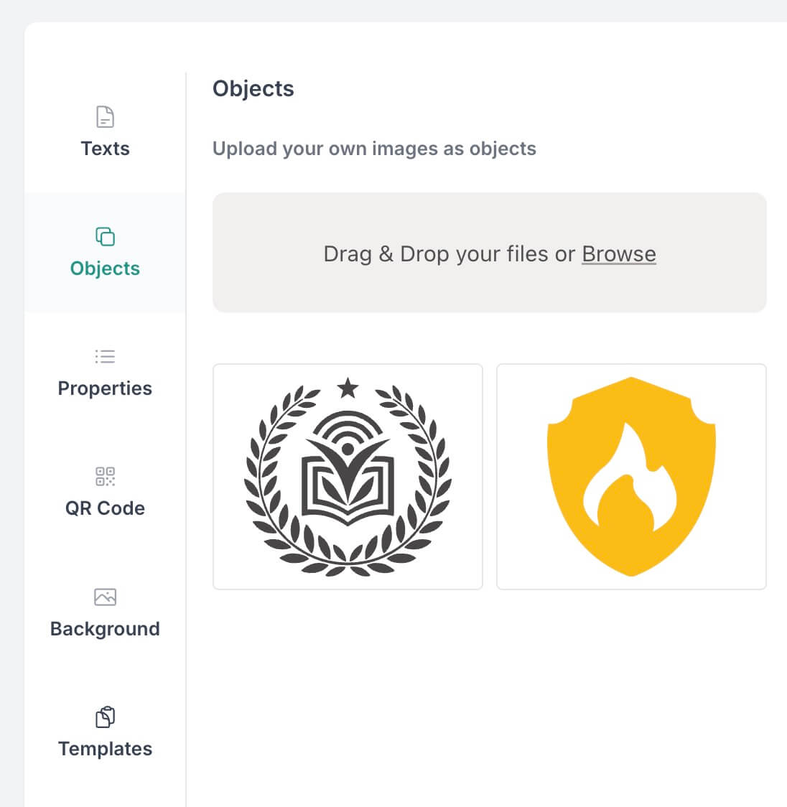Viewport: 787px width, 807px height.
Task: Switch to the Texts tab label
Action: (105, 149)
